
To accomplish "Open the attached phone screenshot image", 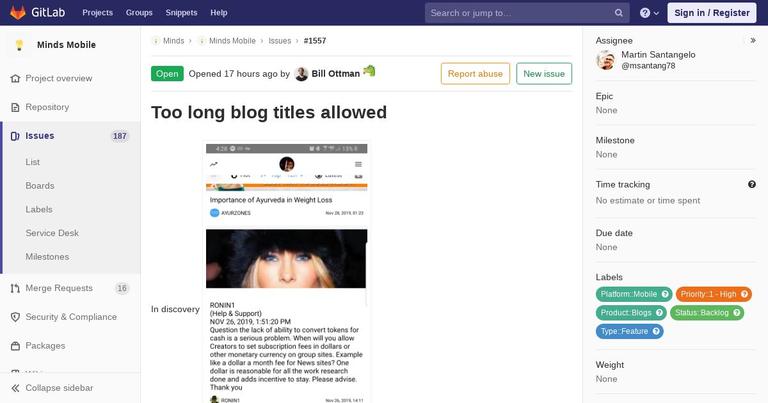I will 287,272.
